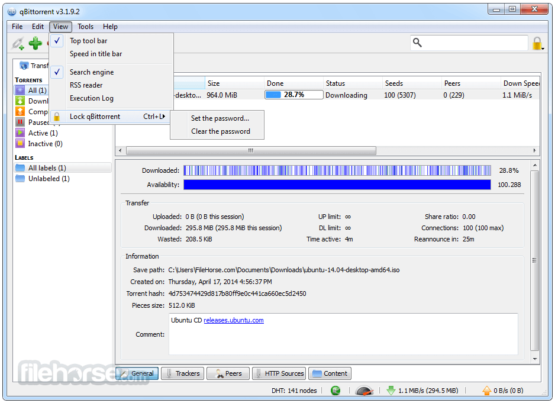Screen dimensions: 555x403
Task: Click the green plus add torrent icon
Action: [x=35, y=43]
